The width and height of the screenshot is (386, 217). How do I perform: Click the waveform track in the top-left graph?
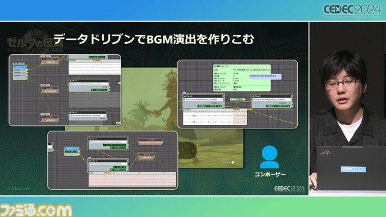pos(94,67)
